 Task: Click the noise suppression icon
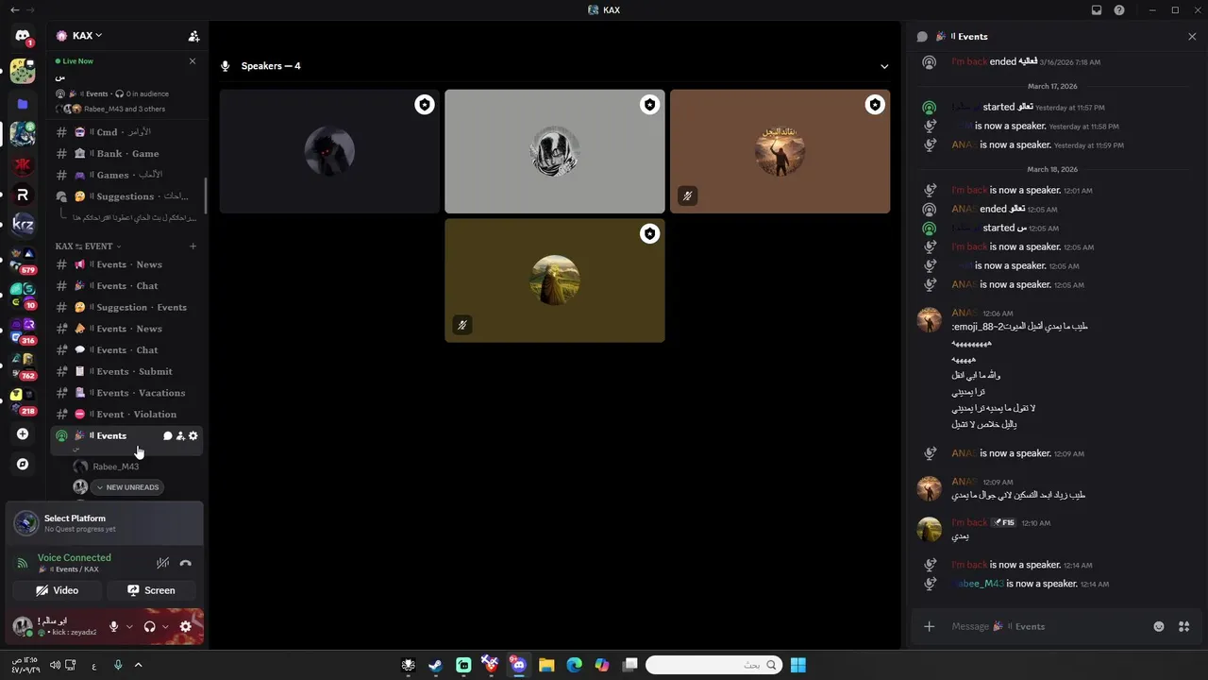click(x=162, y=563)
